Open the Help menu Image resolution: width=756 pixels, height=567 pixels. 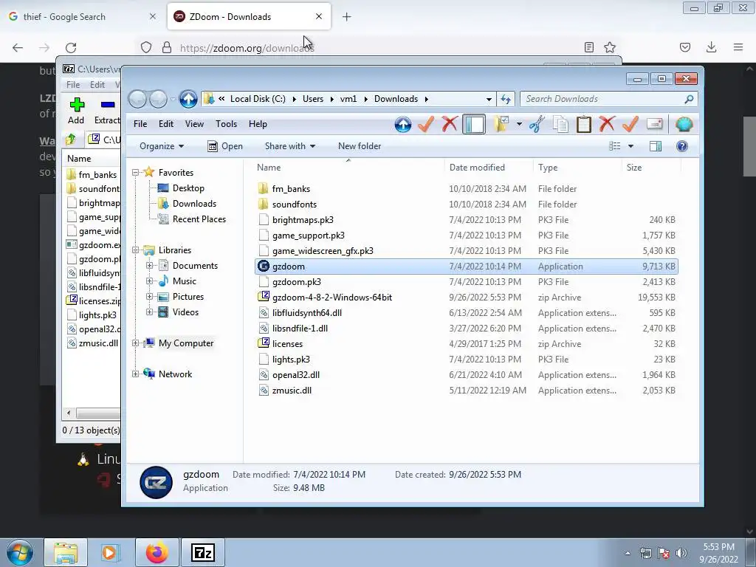(258, 124)
